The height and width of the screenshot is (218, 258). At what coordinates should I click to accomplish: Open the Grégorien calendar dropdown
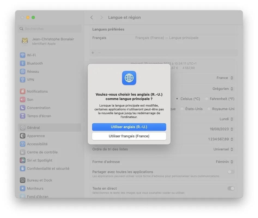point(223,89)
